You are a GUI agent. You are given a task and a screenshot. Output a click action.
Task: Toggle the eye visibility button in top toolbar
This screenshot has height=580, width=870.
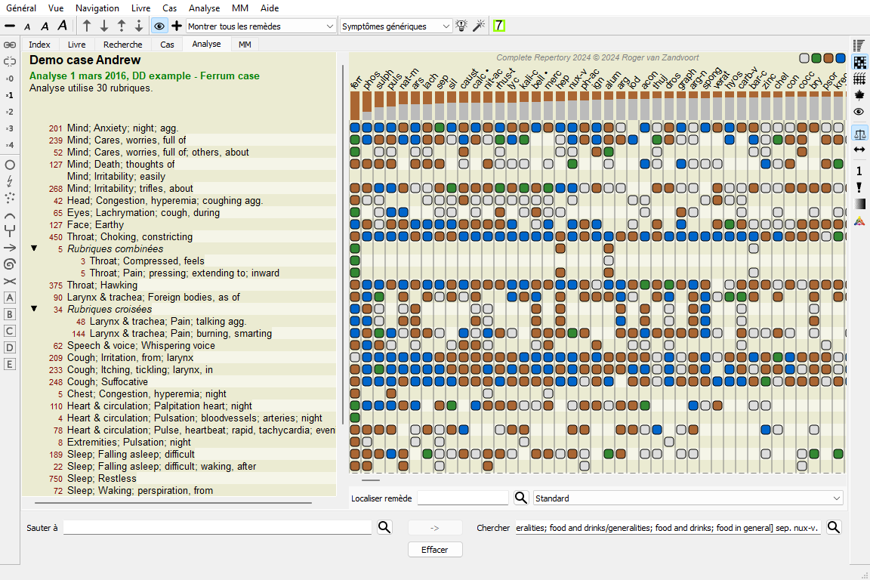[x=159, y=26]
